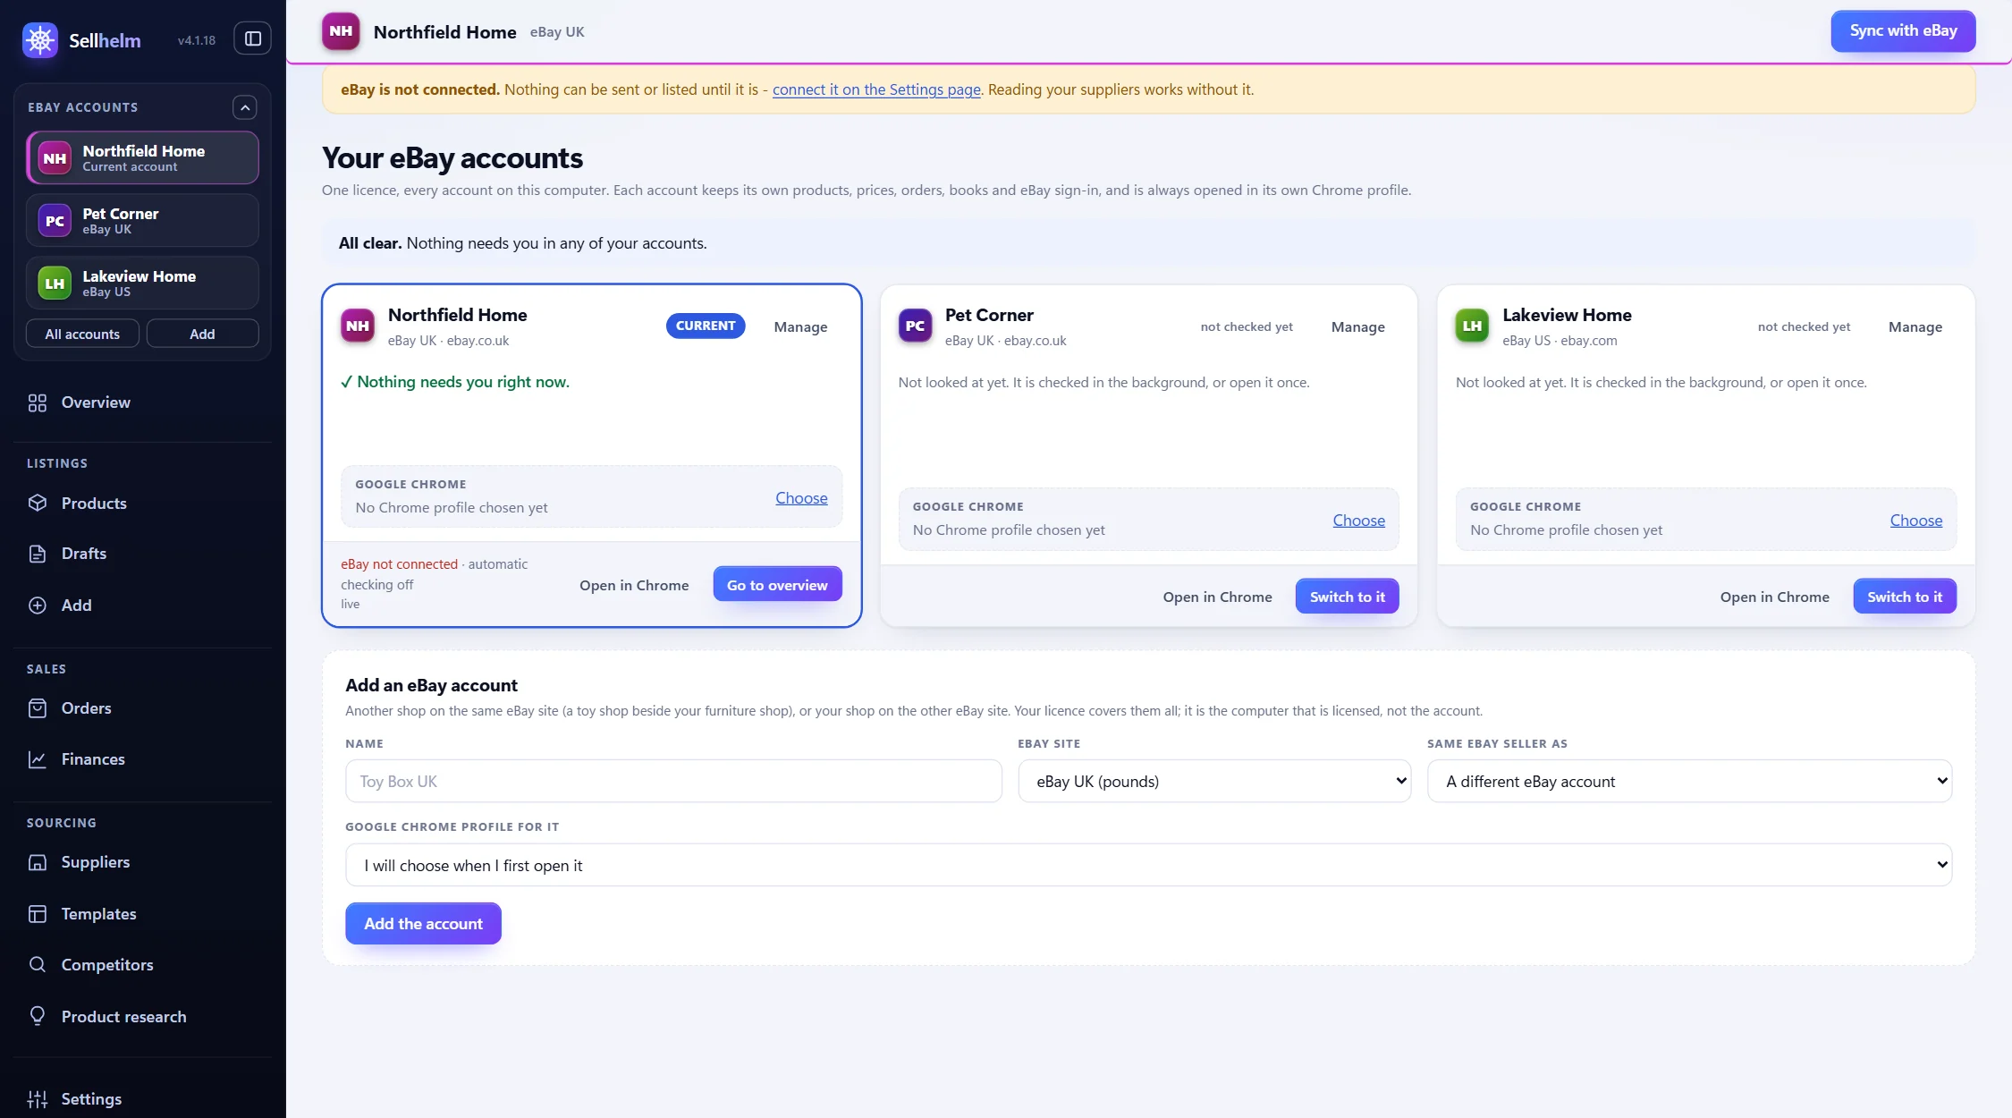The width and height of the screenshot is (2012, 1118).
Task: Open the Products menu item
Action: (143, 503)
